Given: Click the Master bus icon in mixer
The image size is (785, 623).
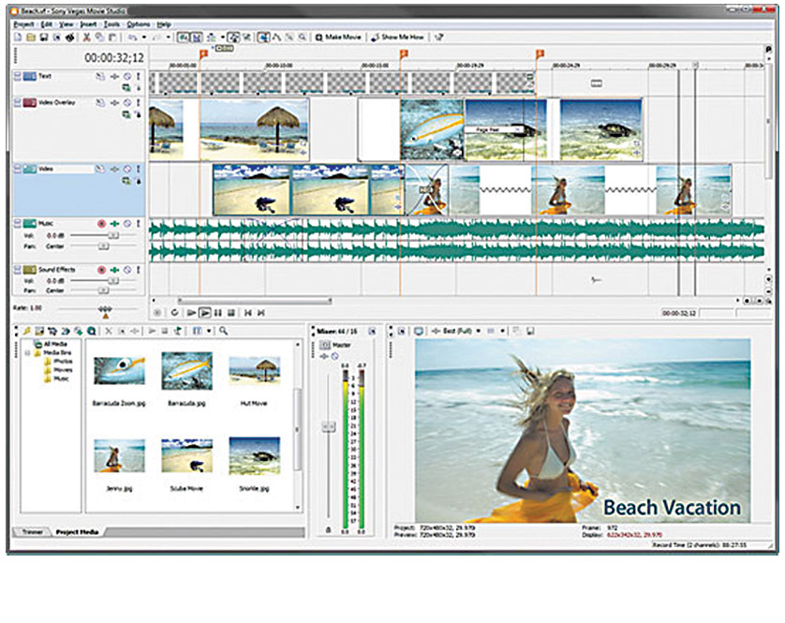Looking at the screenshot, I should [x=325, y=345].
